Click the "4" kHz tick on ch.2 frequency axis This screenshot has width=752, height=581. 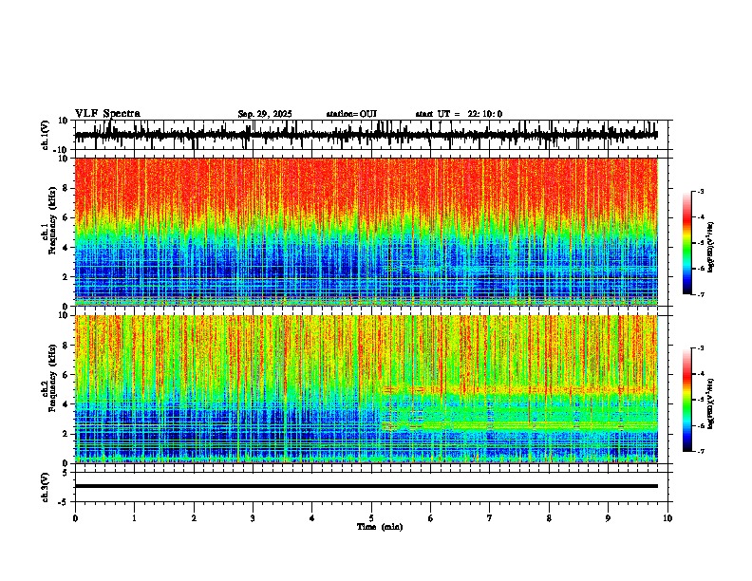[x=66, y=404]
